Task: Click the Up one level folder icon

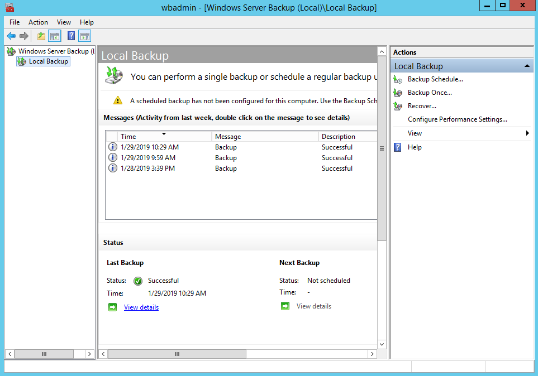Action: coord(41,36)
